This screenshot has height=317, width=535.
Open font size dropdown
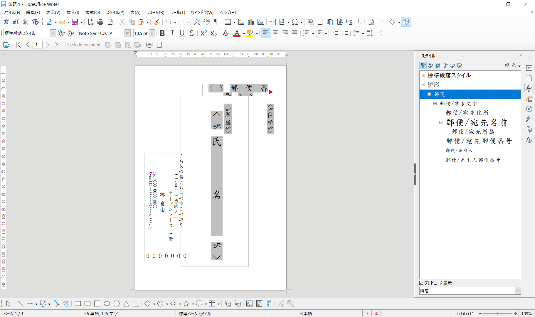coord(152,33)
